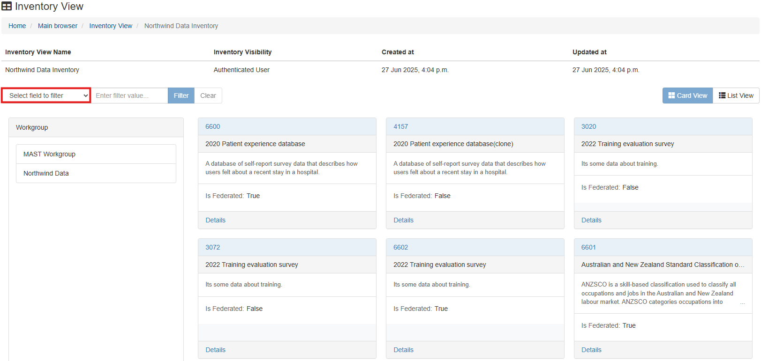Navigate to Inventory View breadcrumb
Viewport: 761px width, 361px height.
111,26
